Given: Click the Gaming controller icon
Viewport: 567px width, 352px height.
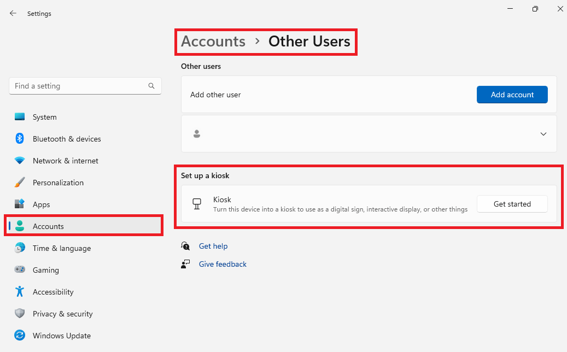Looking at the screenshot, I should (x=20, y=269).
